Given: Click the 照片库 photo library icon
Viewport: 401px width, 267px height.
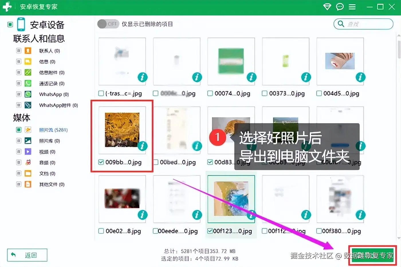Looking at the screenshot, I should [28, 141].
